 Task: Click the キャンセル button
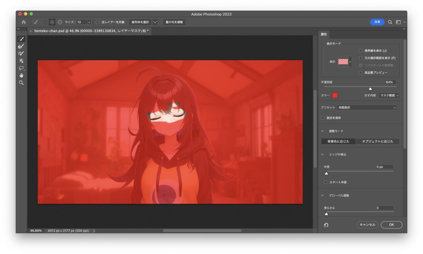(367, 225)
